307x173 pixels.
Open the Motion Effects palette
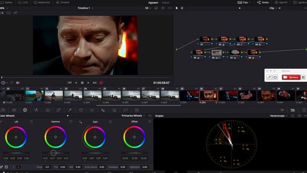pos(47,110)
